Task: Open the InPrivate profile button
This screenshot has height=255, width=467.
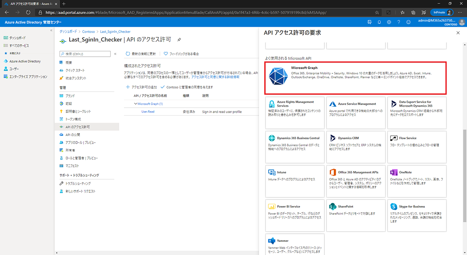Action: pyautogui.click(x=442, y=12)
